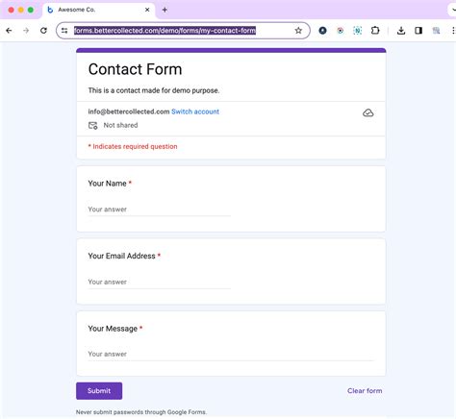Open the Downloads icon in toolbar

point(401,31)
